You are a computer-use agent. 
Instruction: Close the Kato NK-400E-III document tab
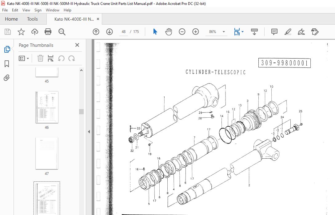(98, 19)
